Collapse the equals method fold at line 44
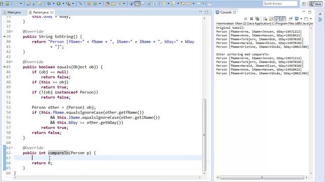 12,62
